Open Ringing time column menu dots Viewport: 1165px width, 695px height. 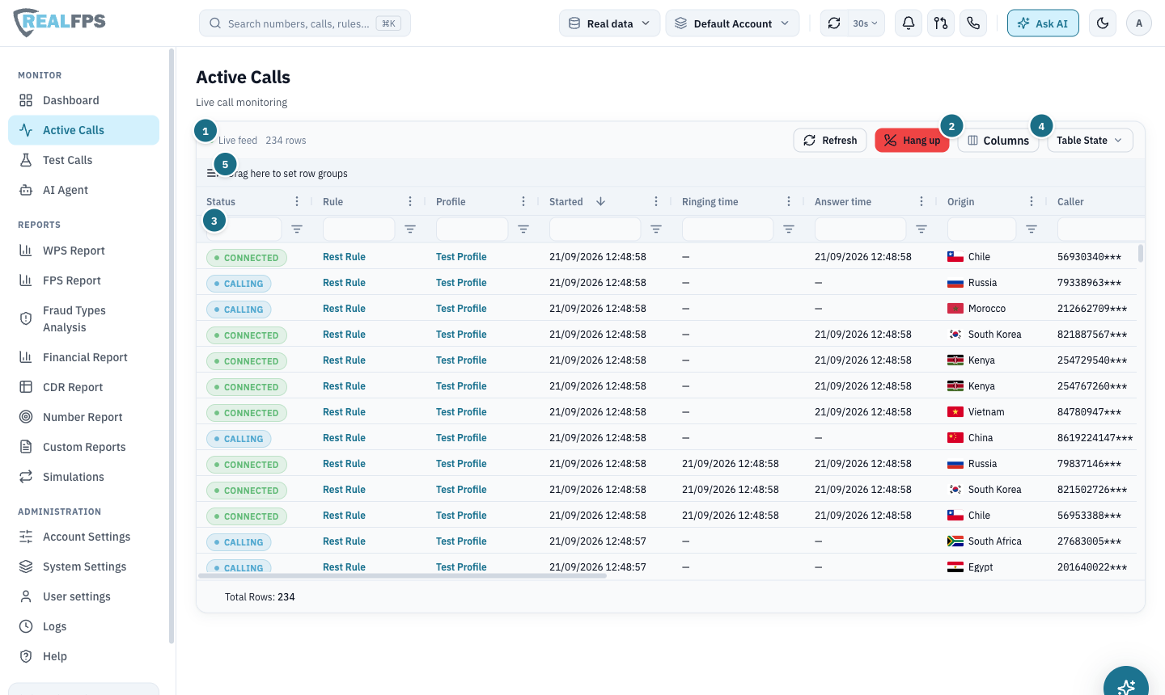click(789, 201)
